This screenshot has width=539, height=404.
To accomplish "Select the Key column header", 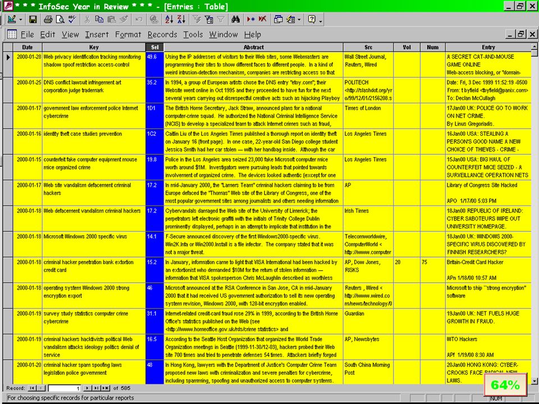I will click(94, 47).
